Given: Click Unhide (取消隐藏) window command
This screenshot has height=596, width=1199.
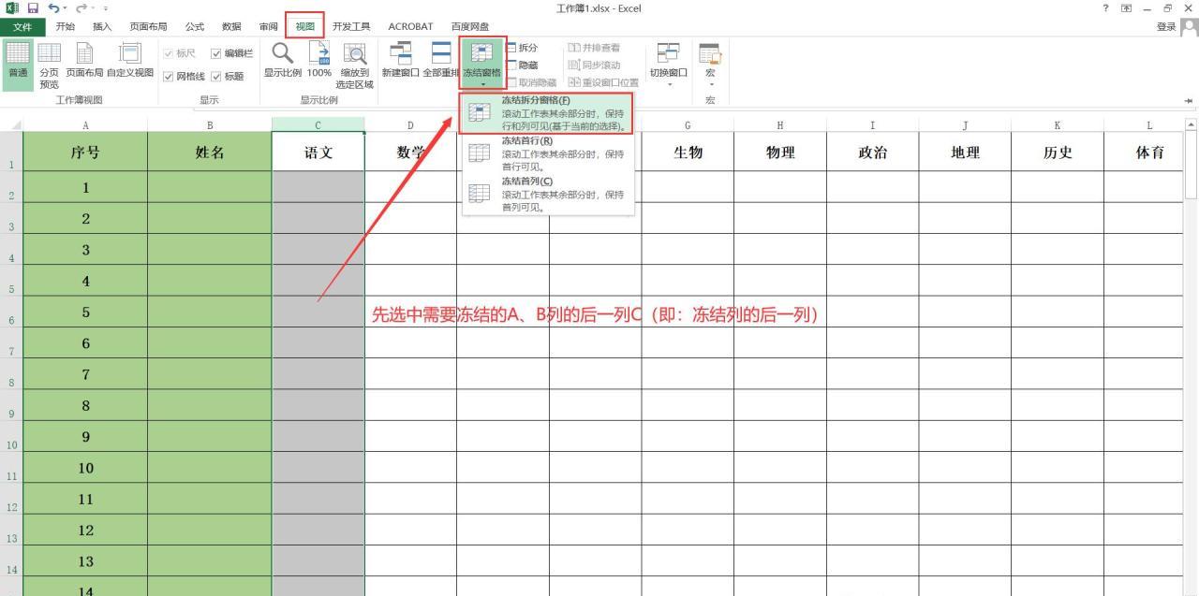Looking at the screenshot, I should 532,82.
